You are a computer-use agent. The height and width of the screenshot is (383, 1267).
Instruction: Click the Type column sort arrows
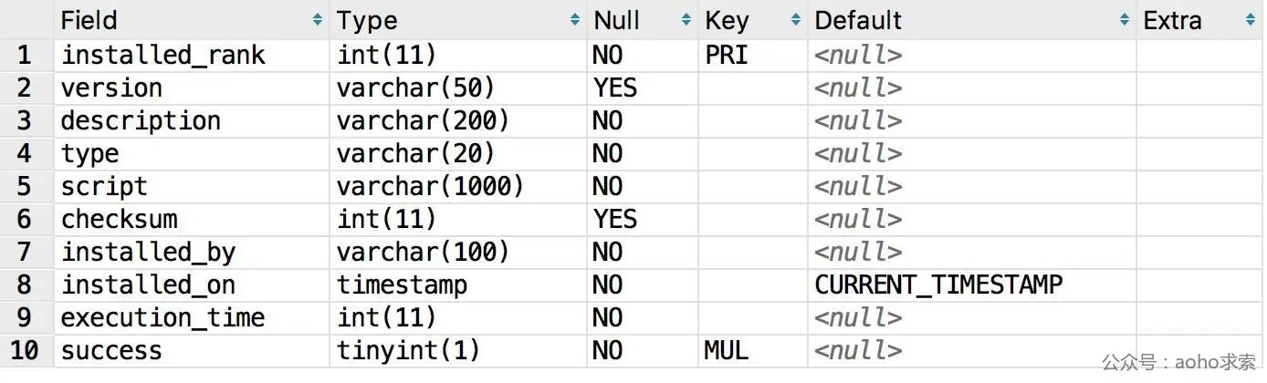575,20
